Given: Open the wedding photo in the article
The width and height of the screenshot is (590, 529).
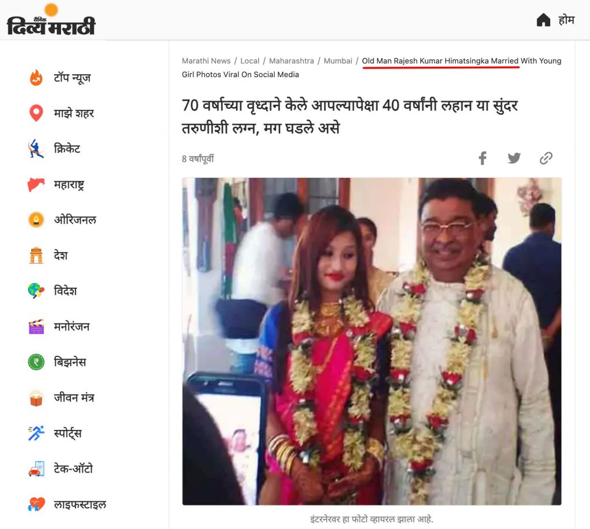Looking at the screenshot, I should click(372, 341).
